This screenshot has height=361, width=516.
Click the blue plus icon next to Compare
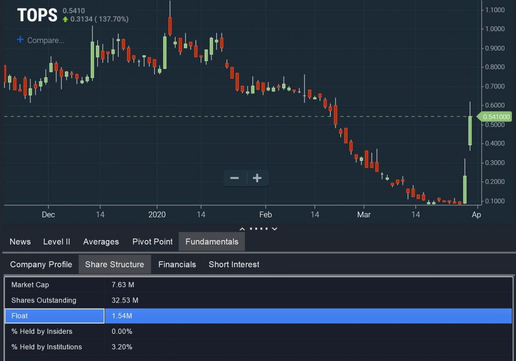(20, 39)
